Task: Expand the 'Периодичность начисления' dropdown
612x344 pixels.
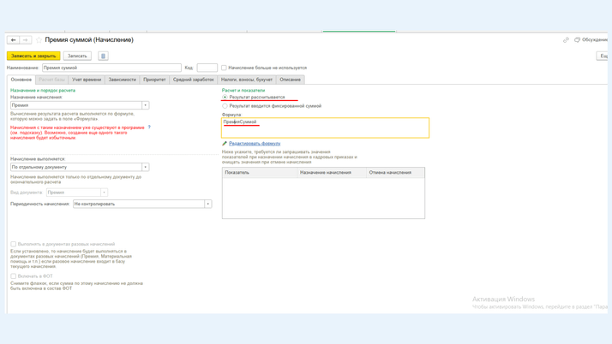Action: tap(207, 204)
